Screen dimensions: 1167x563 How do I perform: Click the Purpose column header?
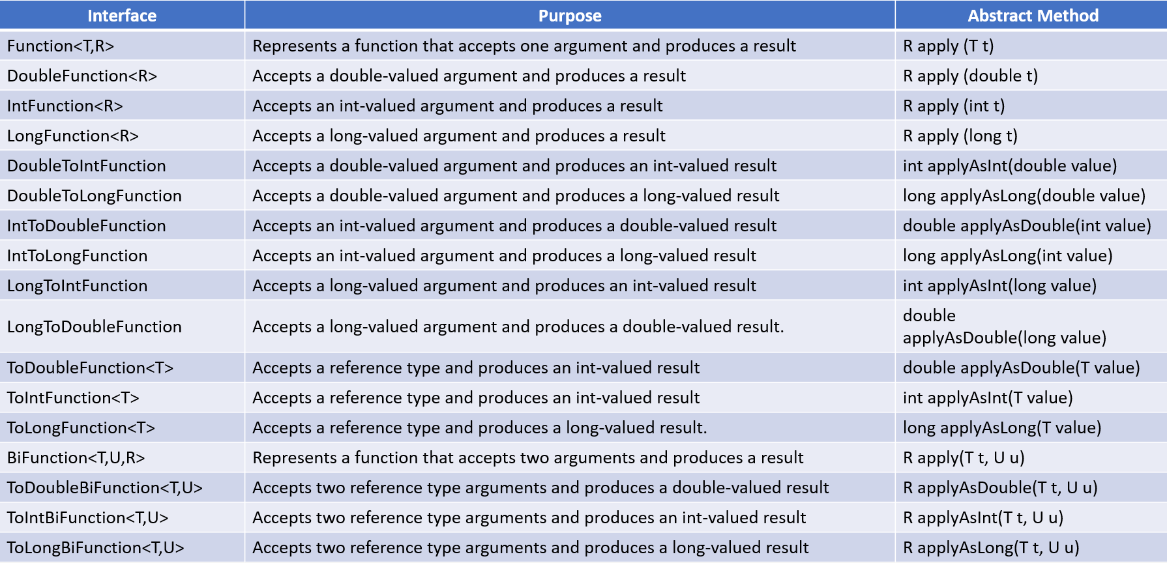570,16
